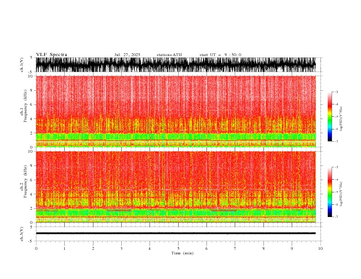Screen dimensions: 361x279
Task: Click the "6" minute tick label on time axis
Action: [206, 248]
